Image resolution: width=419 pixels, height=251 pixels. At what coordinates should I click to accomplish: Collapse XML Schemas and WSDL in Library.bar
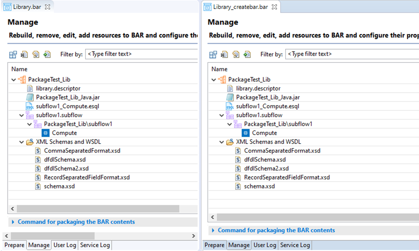(22, 142)
